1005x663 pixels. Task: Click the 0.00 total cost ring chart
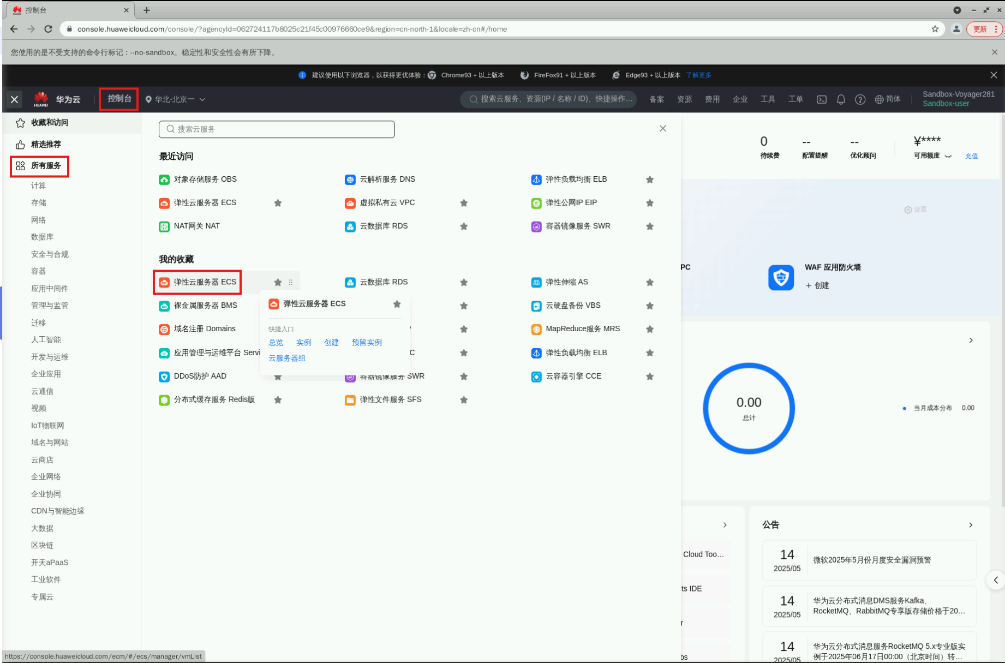tap(749, 408)
